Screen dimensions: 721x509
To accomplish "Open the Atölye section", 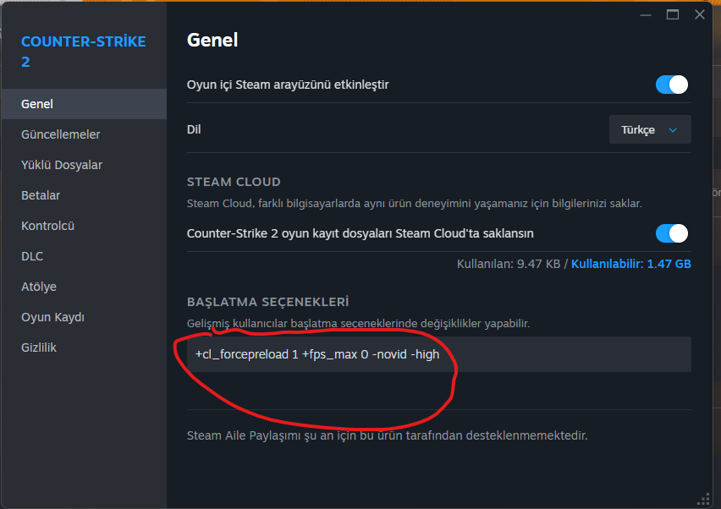I will tap(39, 287).
